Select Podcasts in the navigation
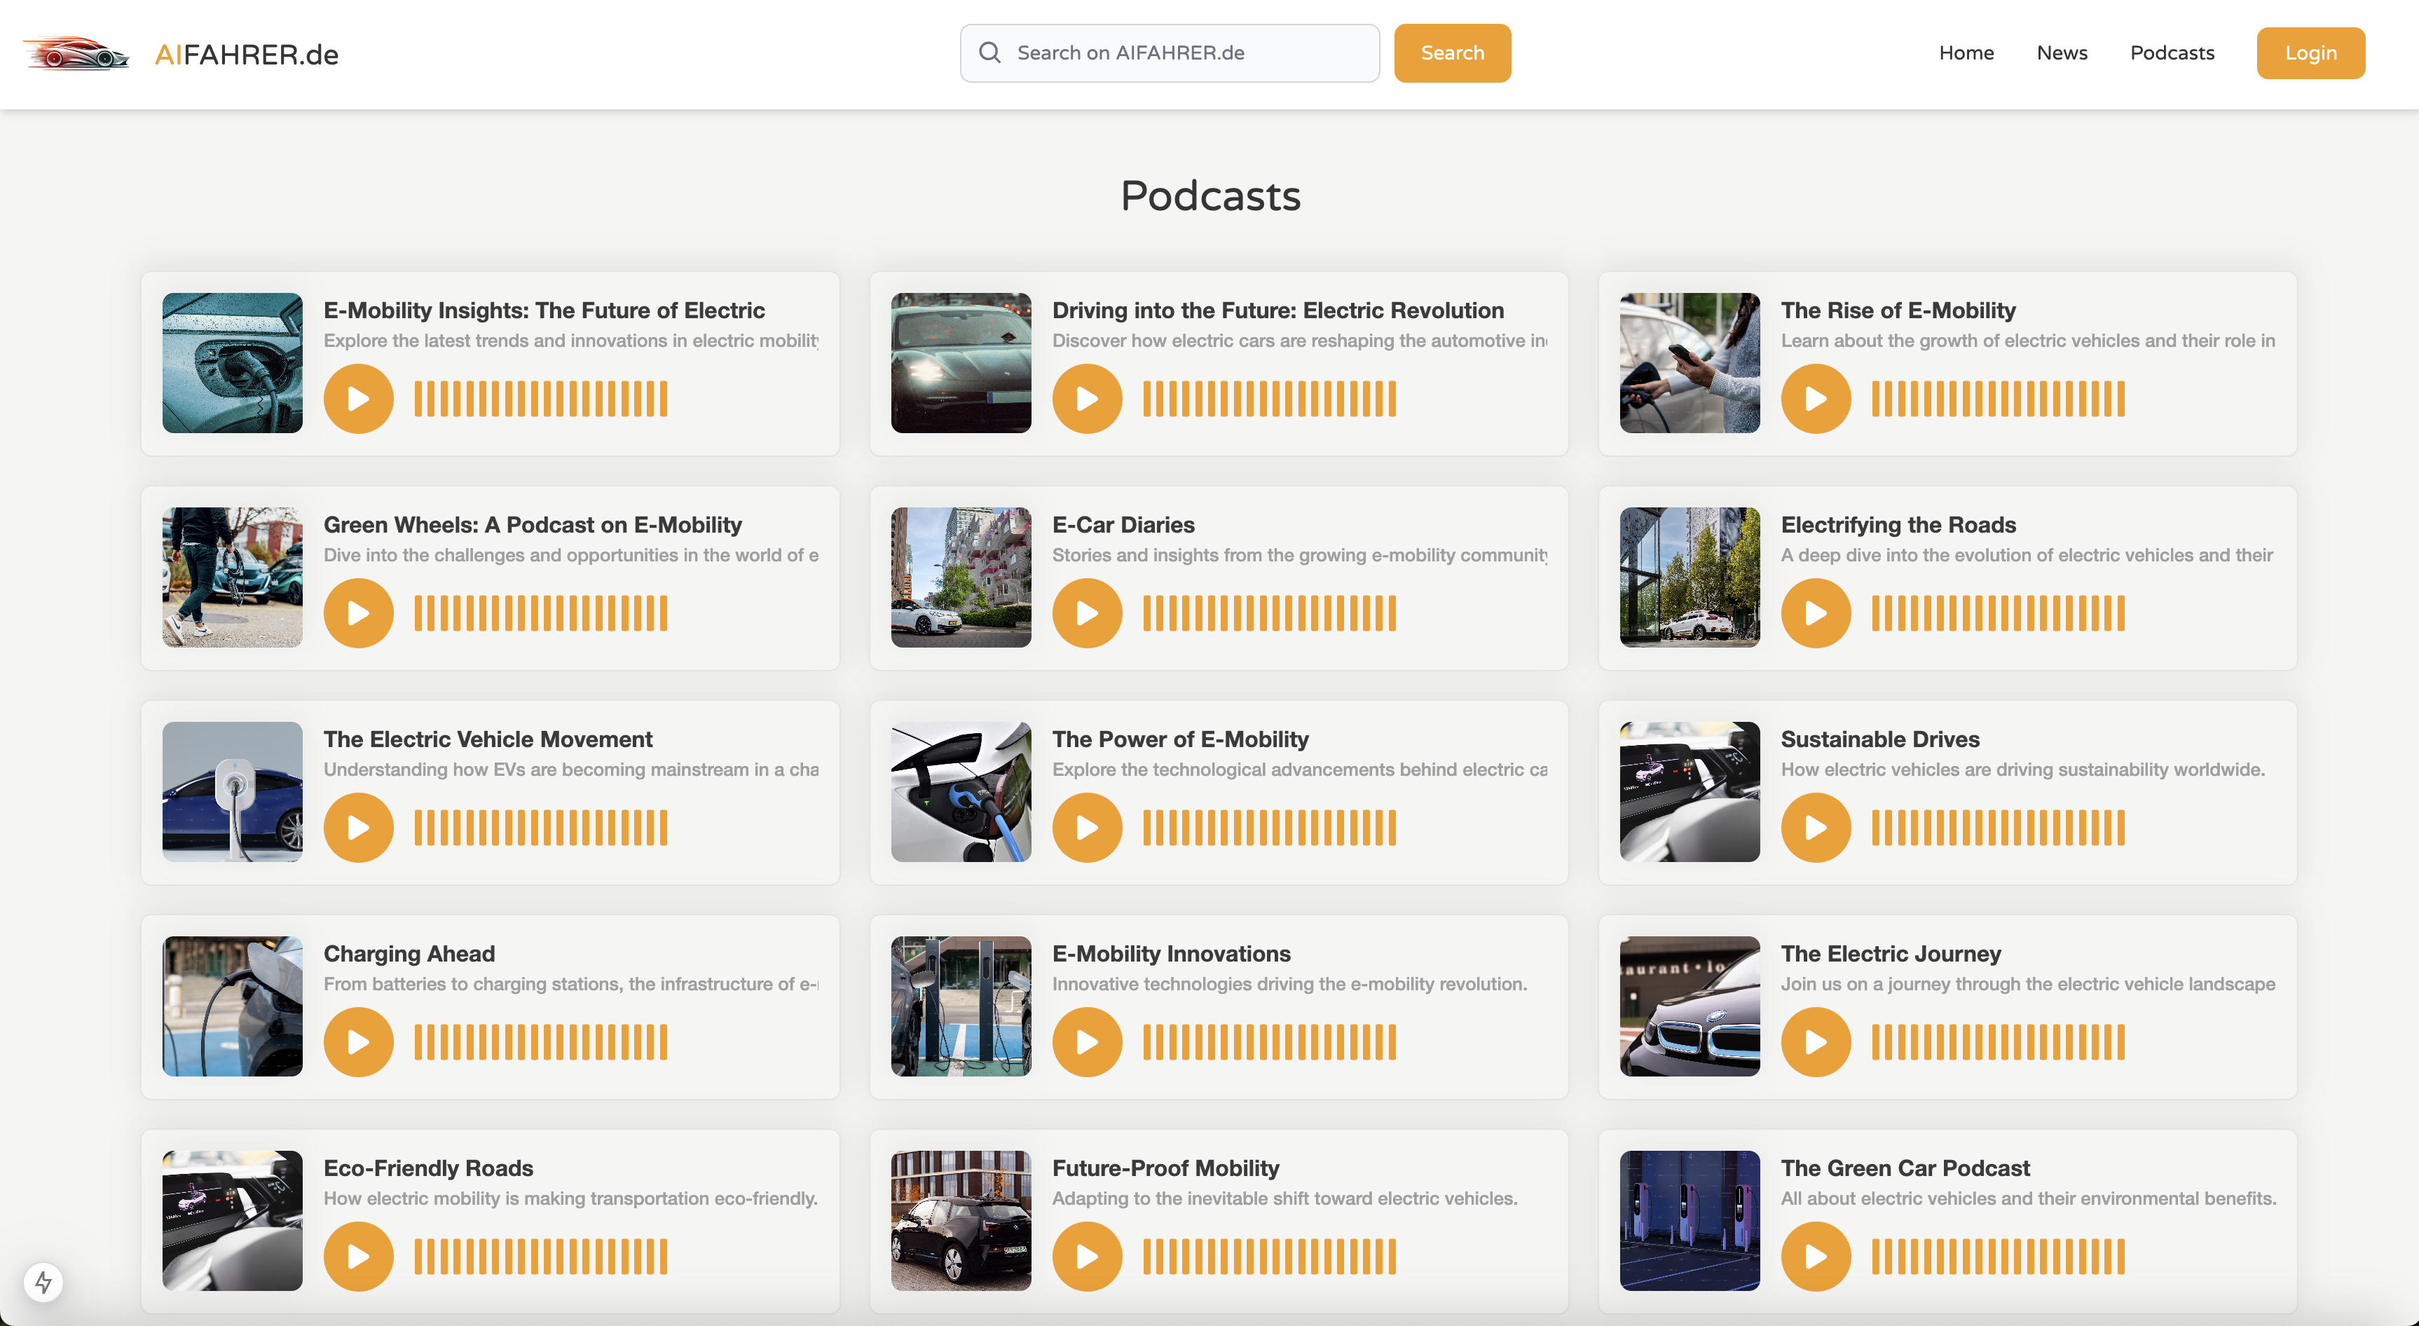 2171,53
